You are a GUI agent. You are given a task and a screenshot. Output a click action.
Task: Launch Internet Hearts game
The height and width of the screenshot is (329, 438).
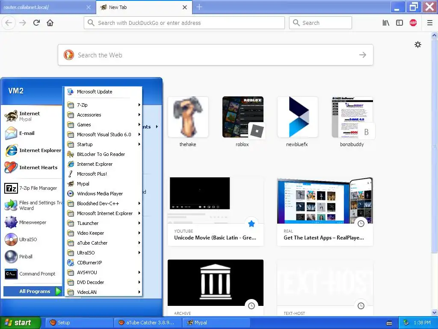pyautogui.click(x=33, y=167)
